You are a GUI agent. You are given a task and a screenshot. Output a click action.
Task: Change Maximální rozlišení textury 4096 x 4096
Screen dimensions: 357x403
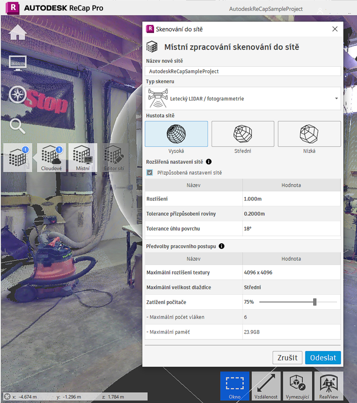coord(292,272)
